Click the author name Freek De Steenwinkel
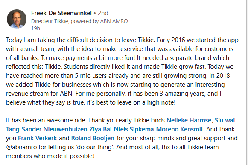This screenshot has width=248, height=165. coord(61,13)
